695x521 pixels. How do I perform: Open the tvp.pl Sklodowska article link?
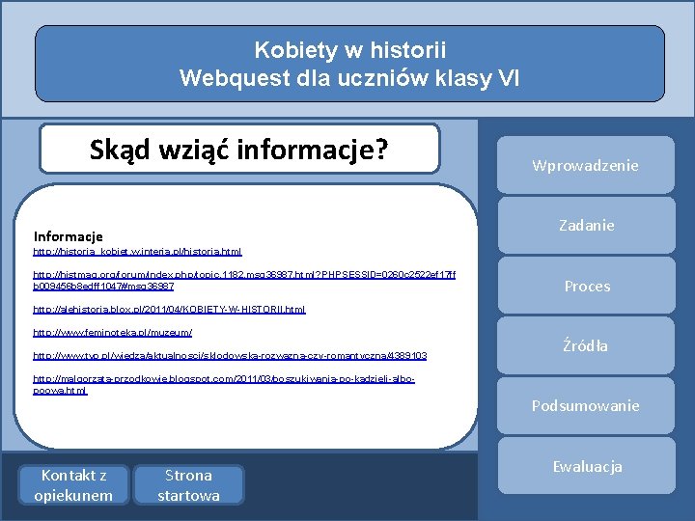coord(230,355)
